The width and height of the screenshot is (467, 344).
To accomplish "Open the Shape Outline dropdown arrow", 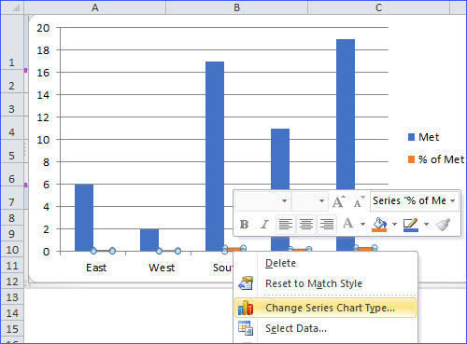I will [426, 224].
